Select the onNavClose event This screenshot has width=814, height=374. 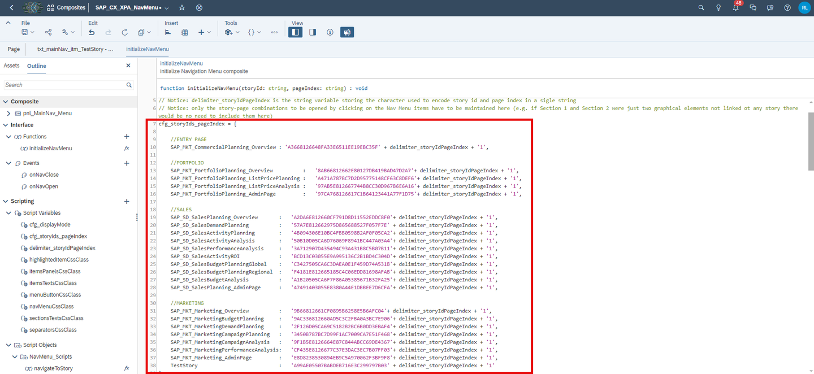44,175
